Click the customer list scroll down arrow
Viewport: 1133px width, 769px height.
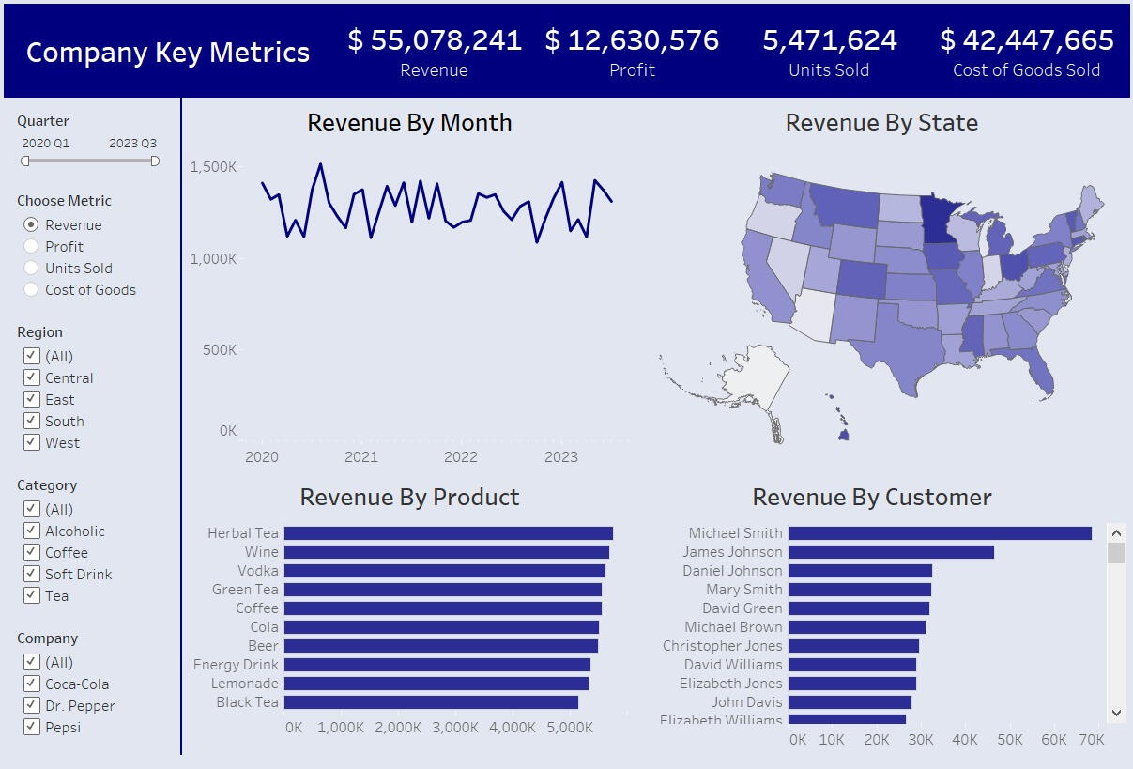click(x=1116, y=713)
